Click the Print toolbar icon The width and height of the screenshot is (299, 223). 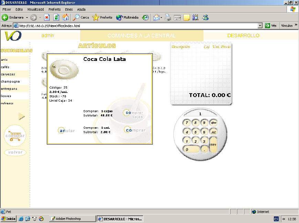point(168,17)
